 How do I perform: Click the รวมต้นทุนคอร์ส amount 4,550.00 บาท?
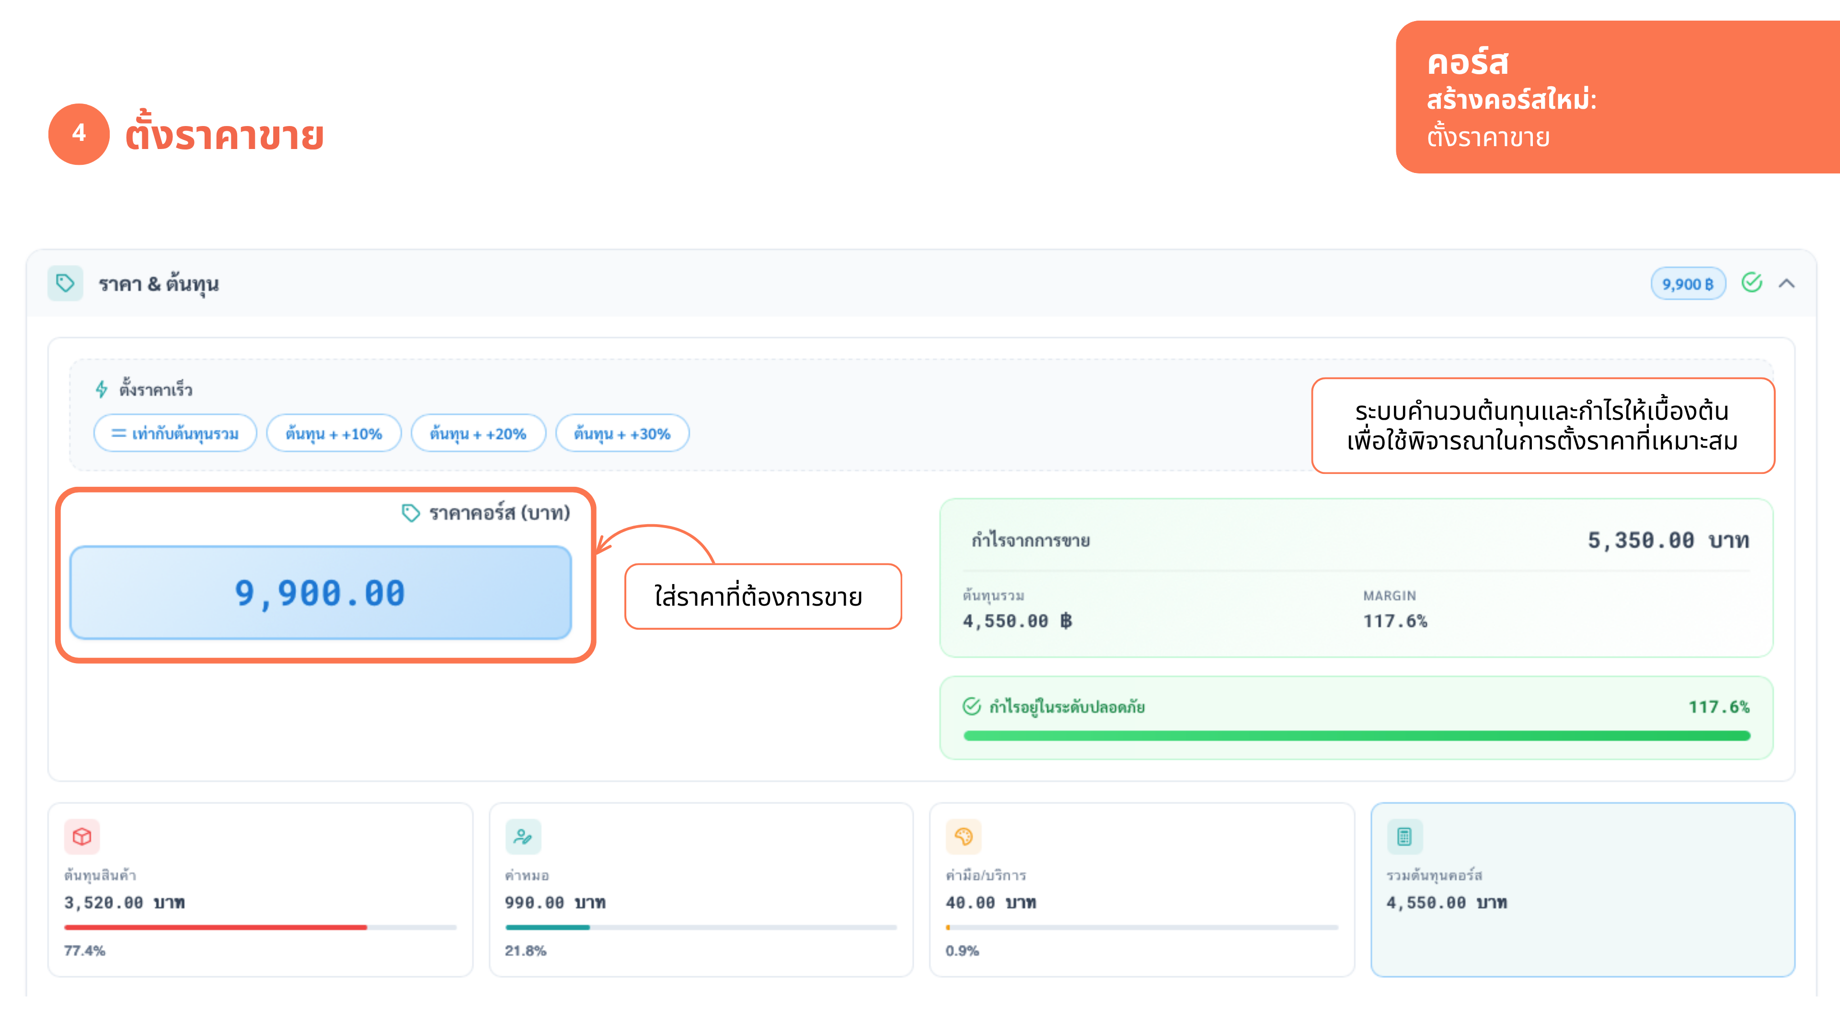[1447, 903]
